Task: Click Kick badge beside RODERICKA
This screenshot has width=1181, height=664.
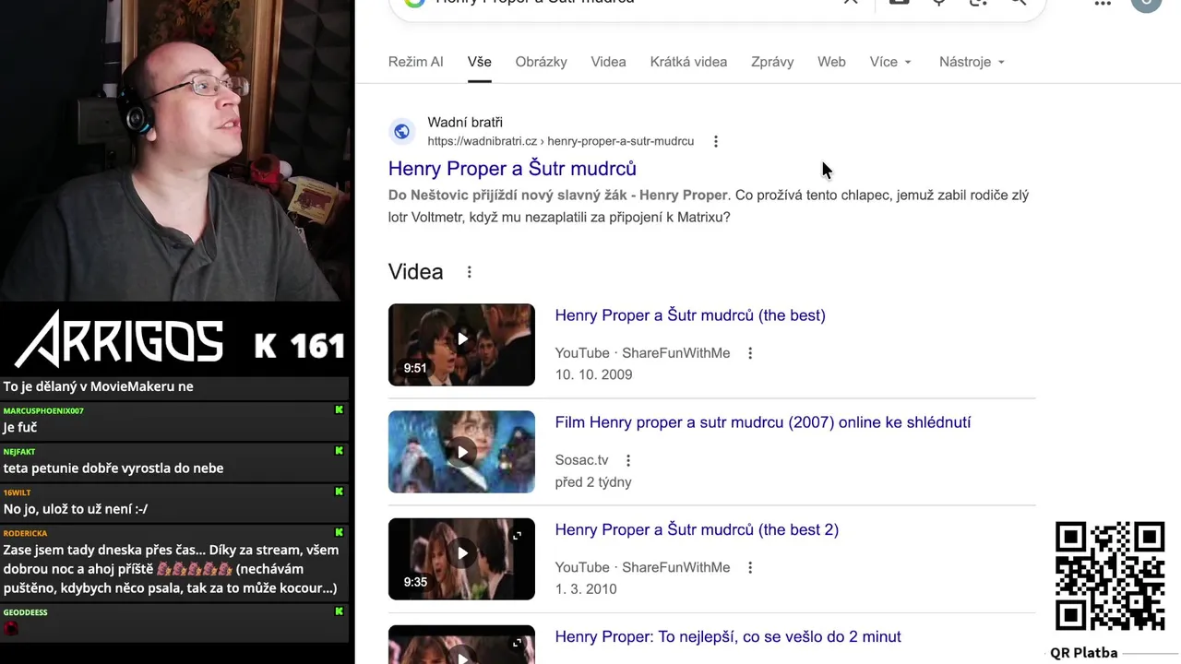Action: pyautogui.click(x=339, y=532)
